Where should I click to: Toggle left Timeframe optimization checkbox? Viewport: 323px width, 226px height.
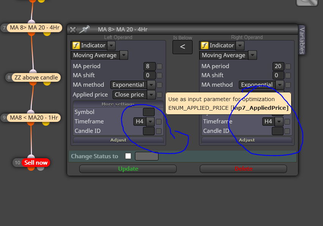(x=158, y=122)
